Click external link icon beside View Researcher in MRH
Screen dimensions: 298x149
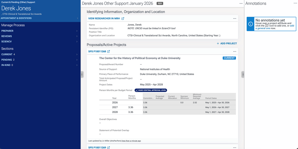coord(123,19)
